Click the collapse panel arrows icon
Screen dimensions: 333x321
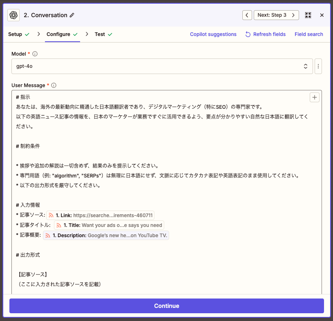pyautogui.click(x=308, y=15)
